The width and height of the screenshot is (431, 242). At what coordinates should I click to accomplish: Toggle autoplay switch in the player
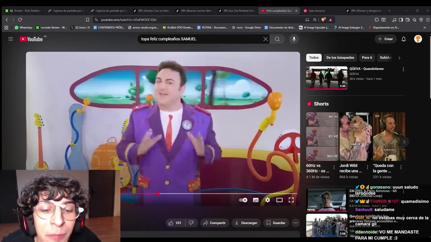243,200
